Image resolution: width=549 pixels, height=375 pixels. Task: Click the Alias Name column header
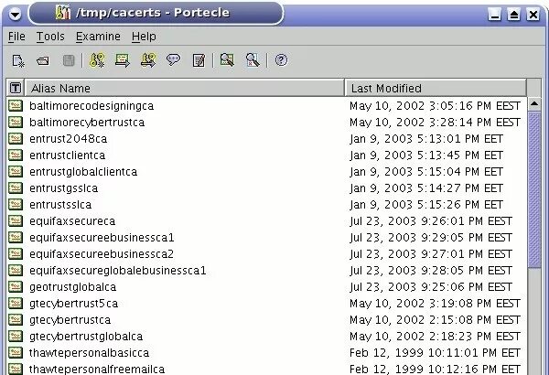[185, 88]
